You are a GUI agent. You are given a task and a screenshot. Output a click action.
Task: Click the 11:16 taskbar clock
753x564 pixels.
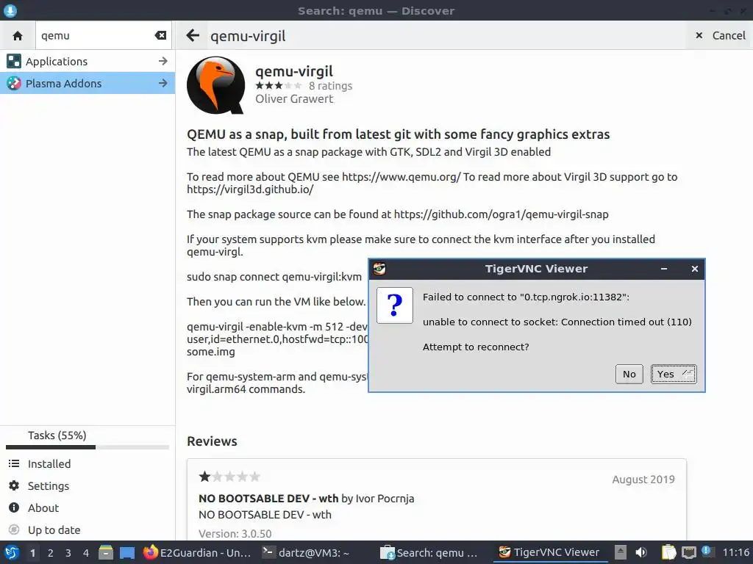tap(735, 552)
